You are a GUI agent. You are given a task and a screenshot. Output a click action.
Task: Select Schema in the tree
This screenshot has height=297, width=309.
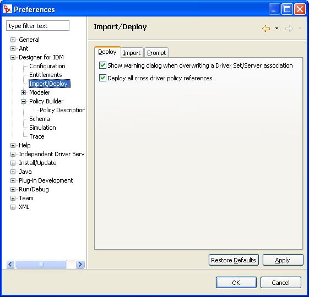(x=40, y=119)
